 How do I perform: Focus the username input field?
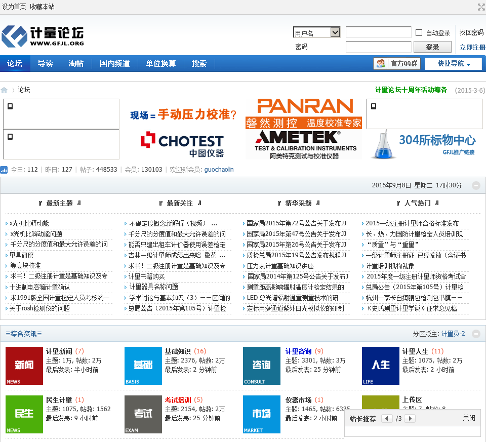click(x=379, y=32)
